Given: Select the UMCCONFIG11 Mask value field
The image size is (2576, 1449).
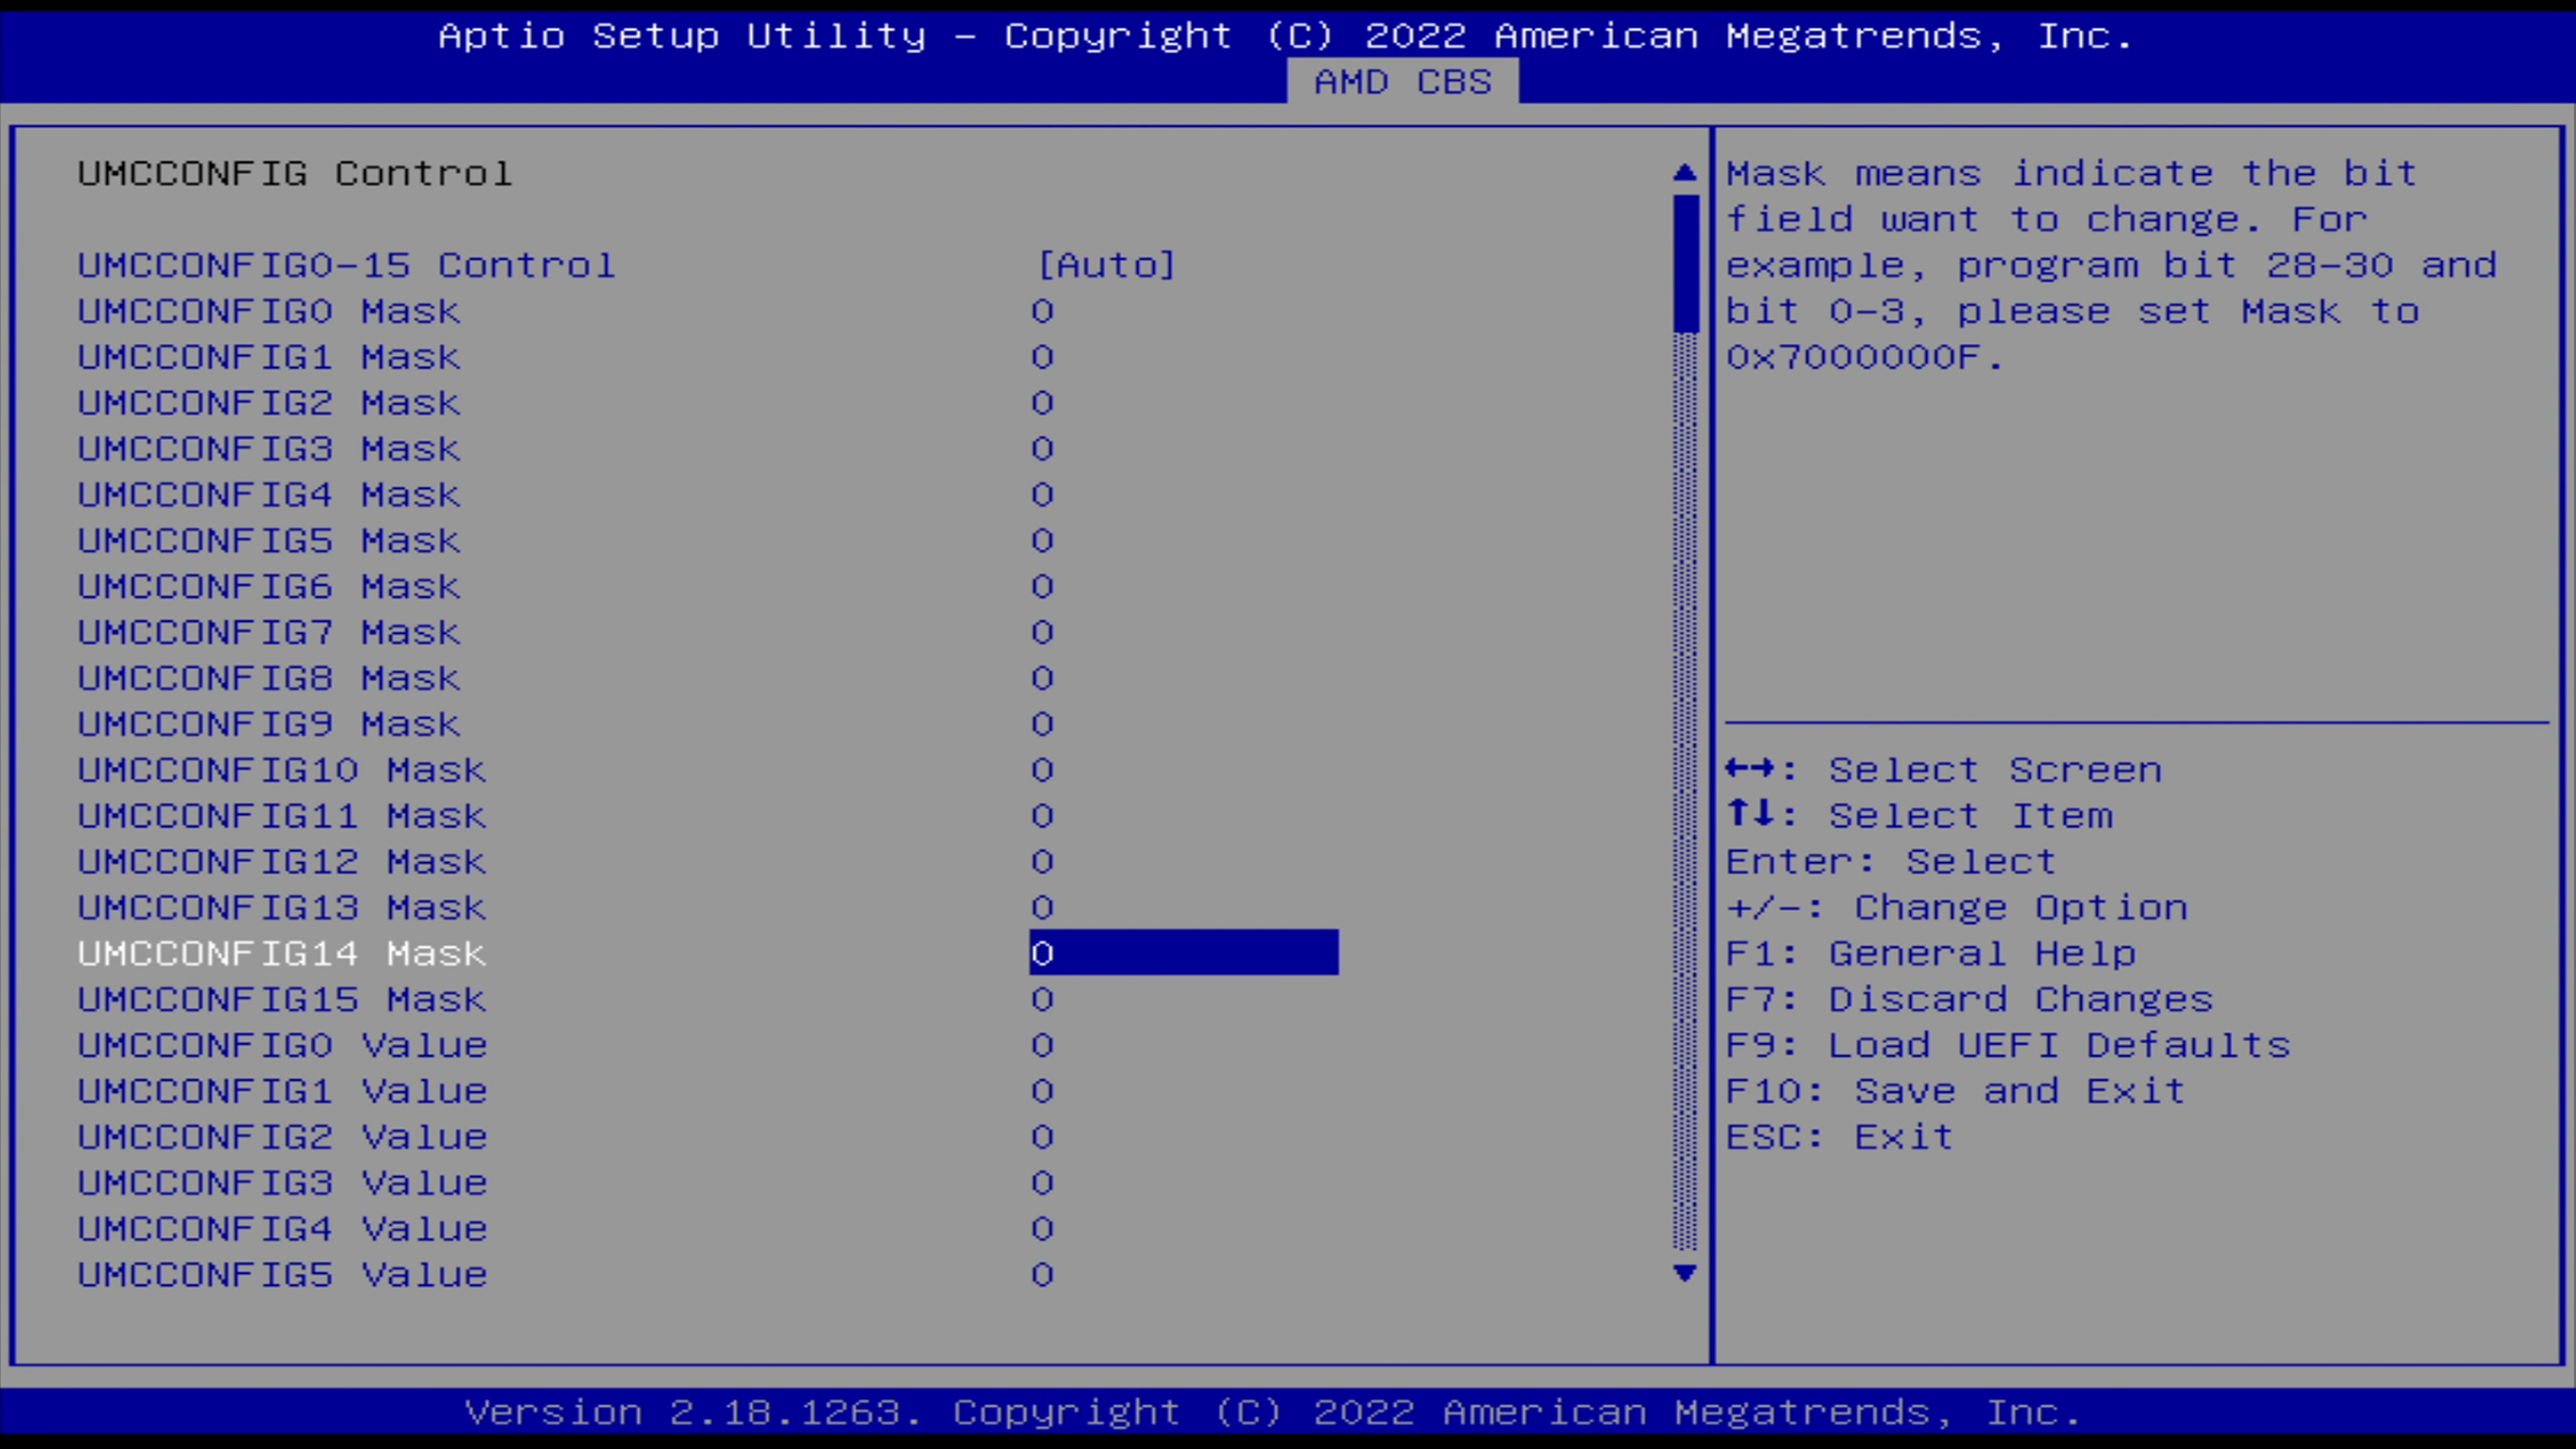Looking at the screenshot, I should pyautogui.click(x=1042, y=816).
